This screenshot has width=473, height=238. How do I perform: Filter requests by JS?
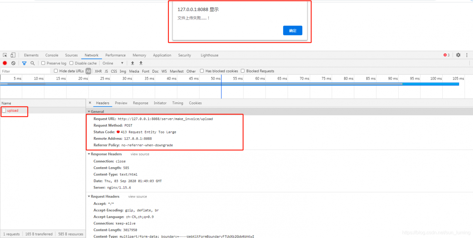106,71
